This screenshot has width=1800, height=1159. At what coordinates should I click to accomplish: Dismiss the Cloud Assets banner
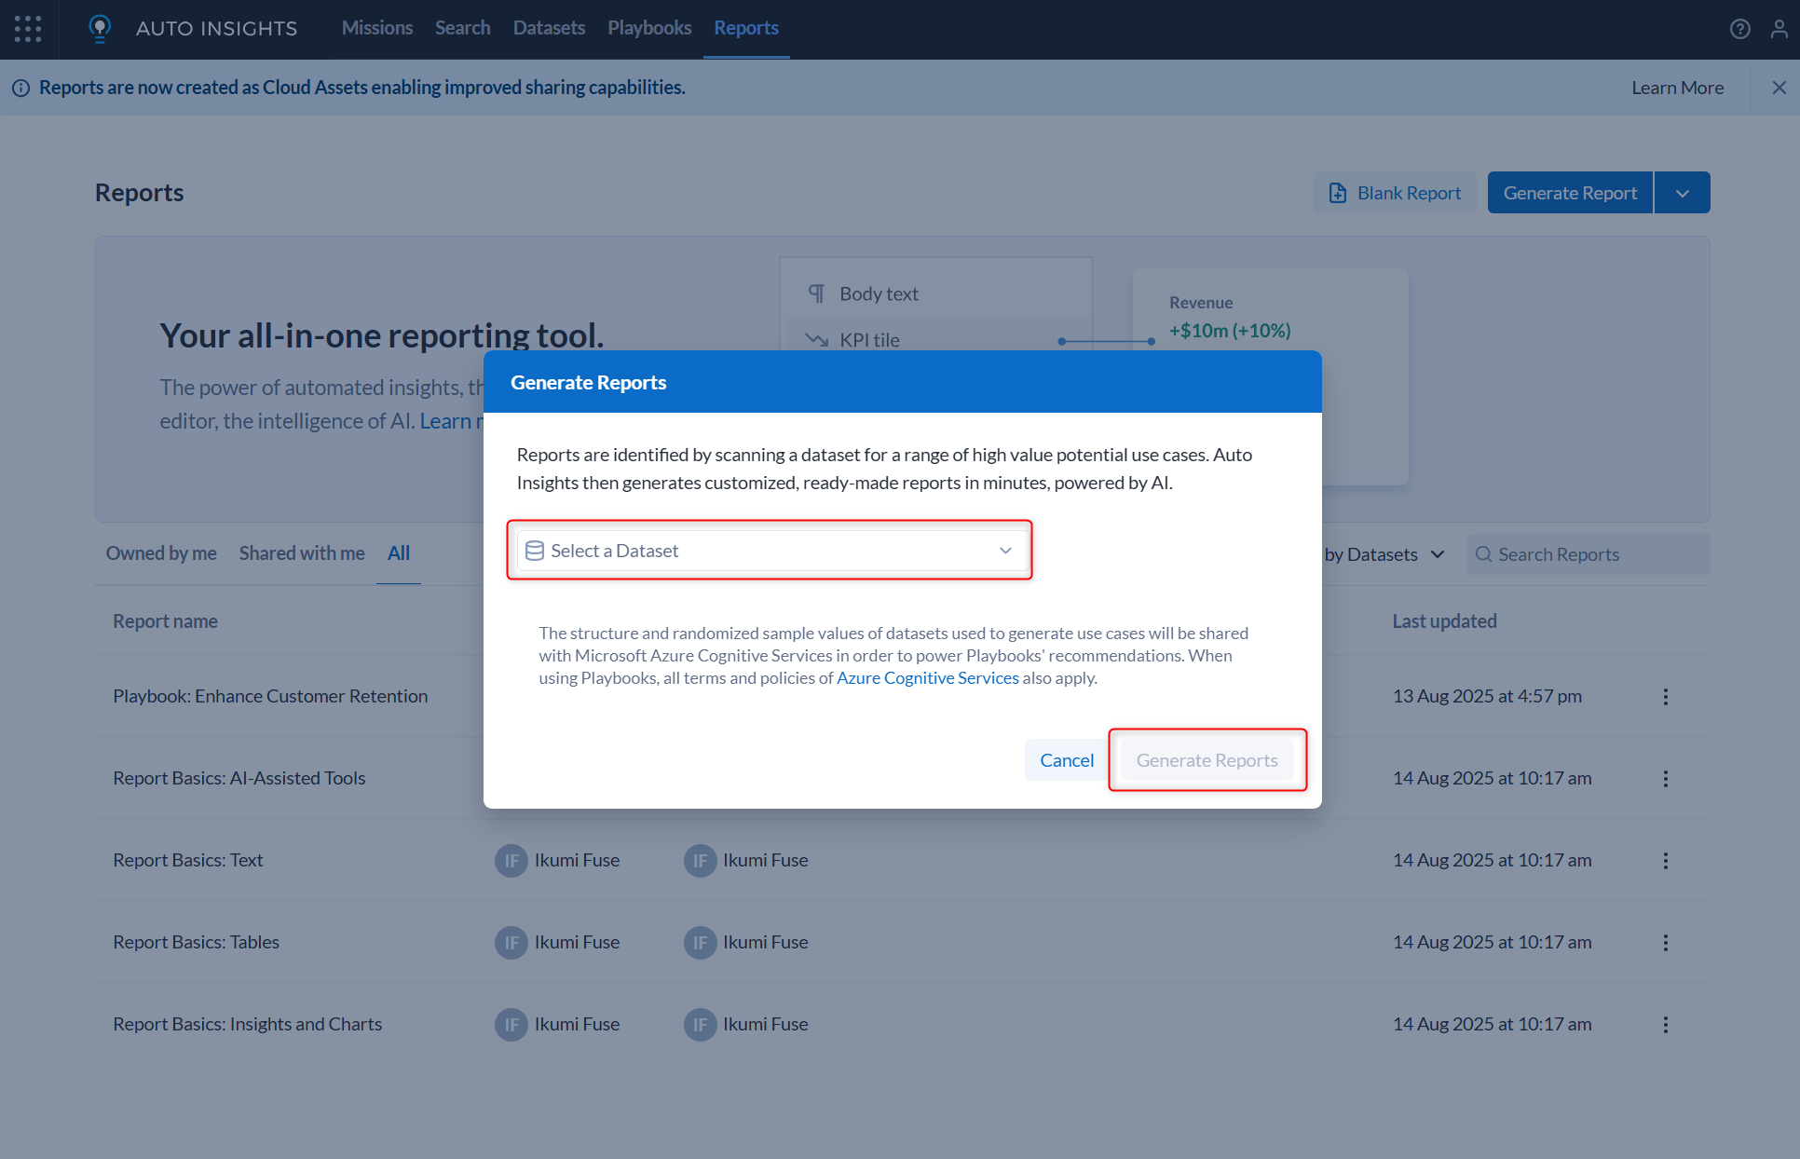pos(1779,88)
